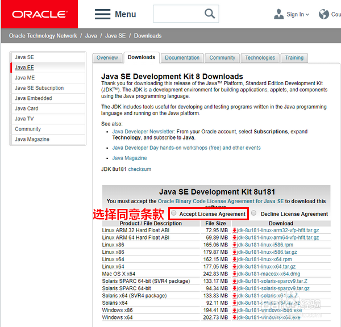Open the hamburger Menu icon
The height and width of the screenshot is (327, 341).
pyautogui.click(x=103, y=14)
